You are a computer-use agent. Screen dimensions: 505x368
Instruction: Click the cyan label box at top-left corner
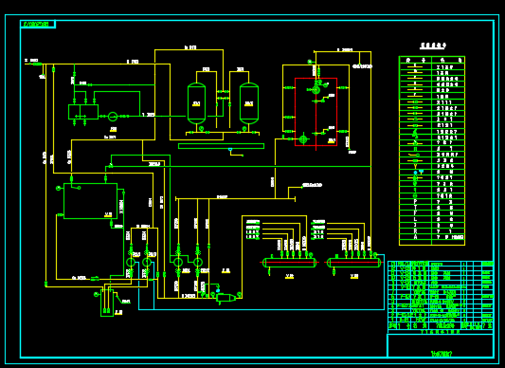click(x=38, y=25)
